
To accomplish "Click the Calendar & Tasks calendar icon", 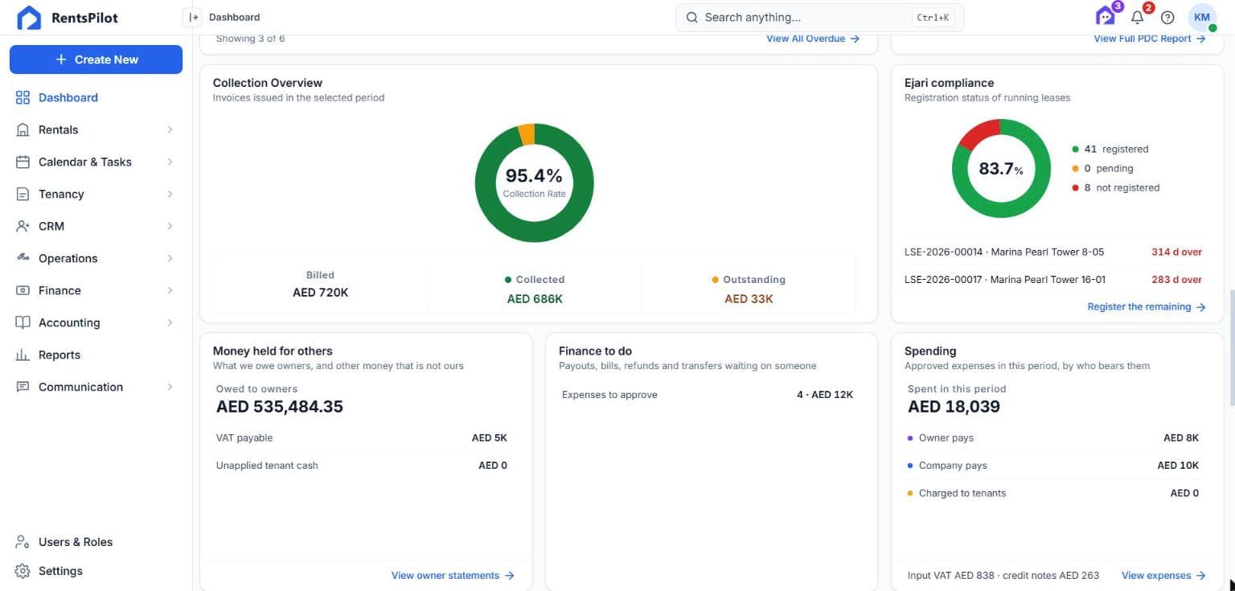I will pos(23,162).
